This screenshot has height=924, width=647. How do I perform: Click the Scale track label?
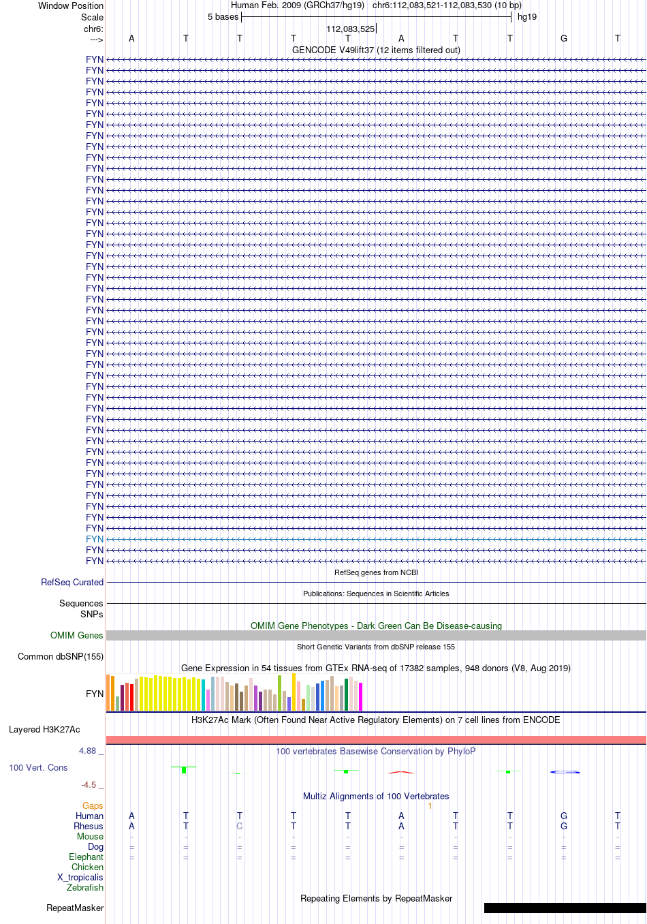(92, 17)
